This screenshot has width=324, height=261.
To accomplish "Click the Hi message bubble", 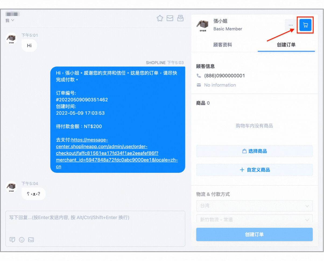I will tap(29, 46).
